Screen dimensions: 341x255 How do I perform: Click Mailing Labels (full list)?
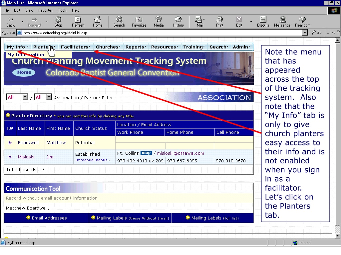pos(212,218)
